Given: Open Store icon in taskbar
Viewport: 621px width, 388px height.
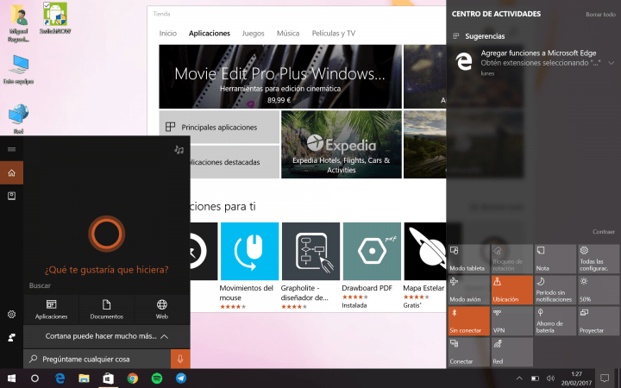Looking at the screenshot, I should [108, 379].
